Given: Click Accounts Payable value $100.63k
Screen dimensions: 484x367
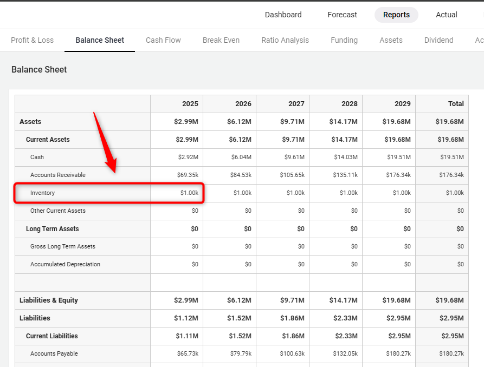Looking at the screenshot, I should [x=292, y=354].
